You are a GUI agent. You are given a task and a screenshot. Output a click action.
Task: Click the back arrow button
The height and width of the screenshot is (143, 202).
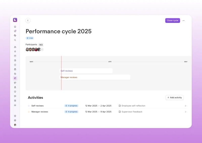28,20
